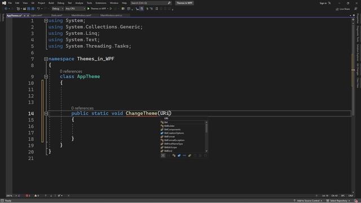Click the bookmark toolbar icon
Image resolution: width=361 pixels, height=203 pixels.
(157, 9)
